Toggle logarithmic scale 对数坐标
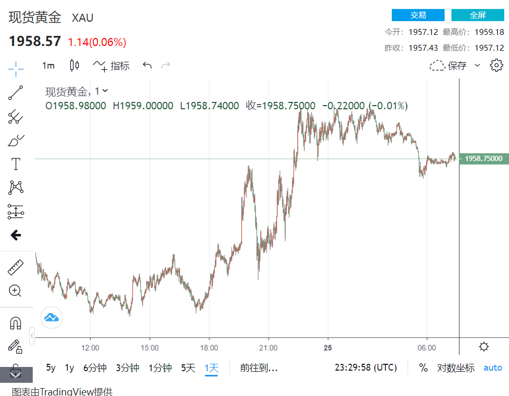Screen dimensions: 509x396 pyautogui.click(x=456, y=368)
